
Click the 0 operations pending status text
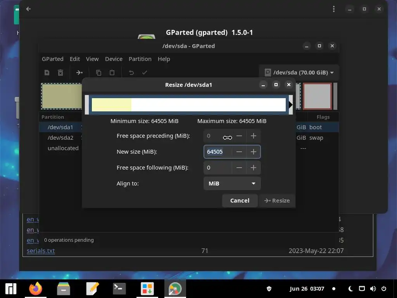point(69,240)
